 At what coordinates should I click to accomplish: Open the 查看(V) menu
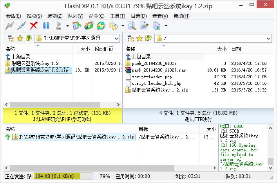pyautogui.click(x=160, y=16)
